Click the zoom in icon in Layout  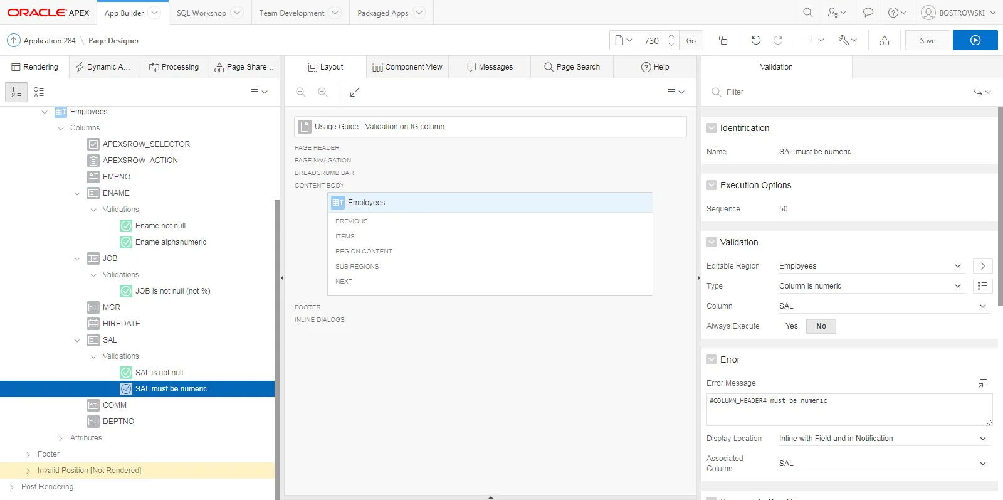coord(323,92)
